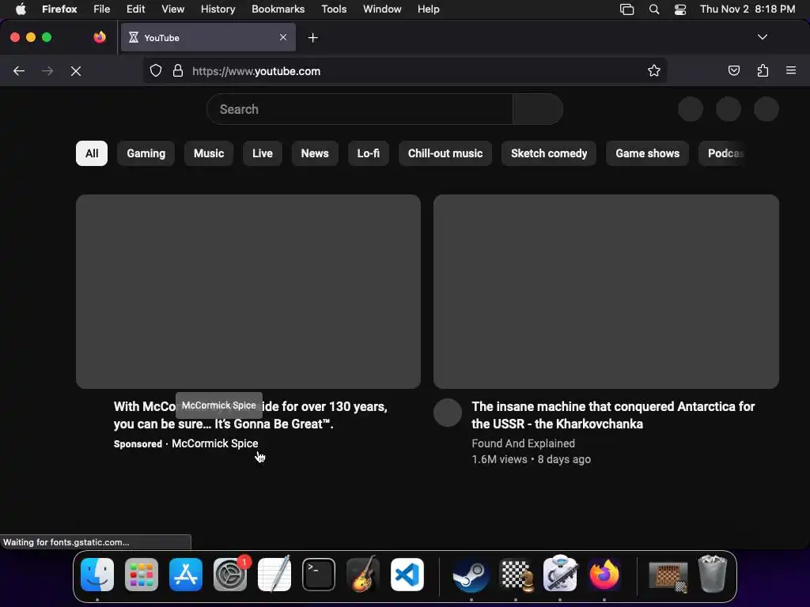Open Automator from the dock
The image size is (810, 607).
coord(560,575)
